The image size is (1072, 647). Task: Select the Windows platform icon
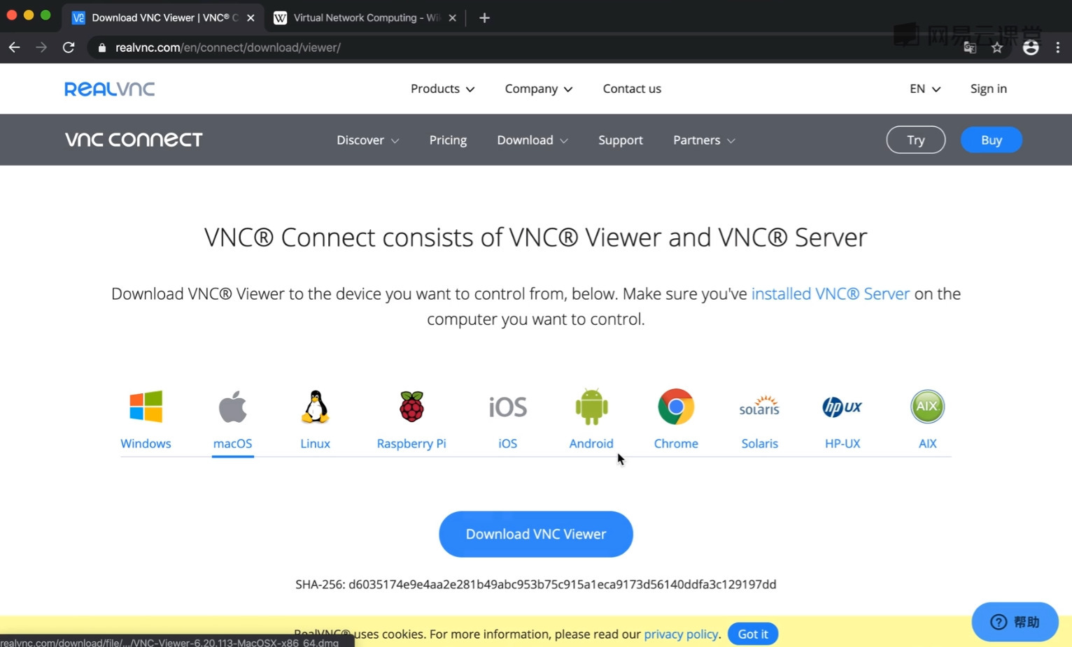146,407
